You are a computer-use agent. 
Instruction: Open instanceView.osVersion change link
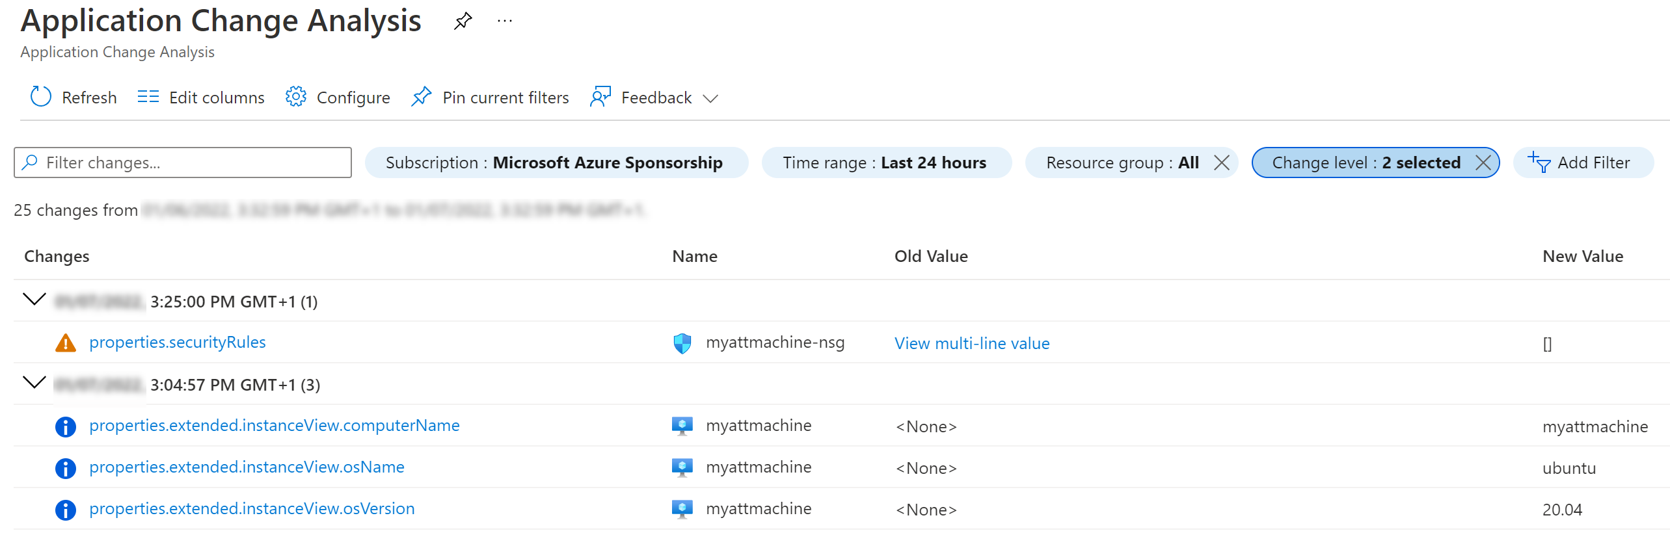click(252, 509)
